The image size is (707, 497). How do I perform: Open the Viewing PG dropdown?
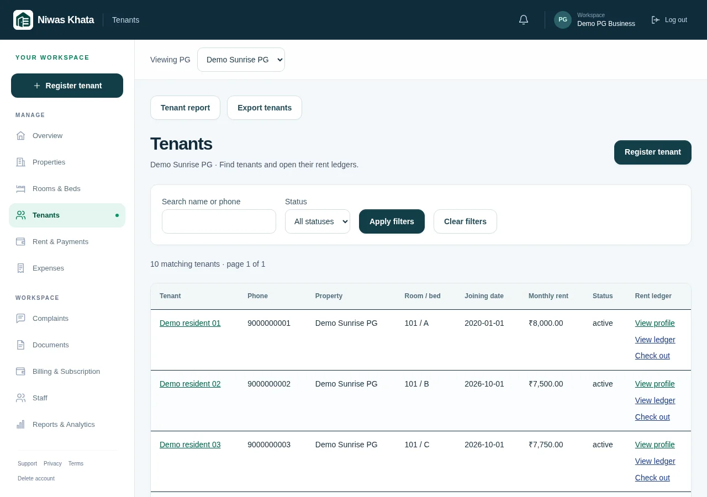(x=241, y=60)
